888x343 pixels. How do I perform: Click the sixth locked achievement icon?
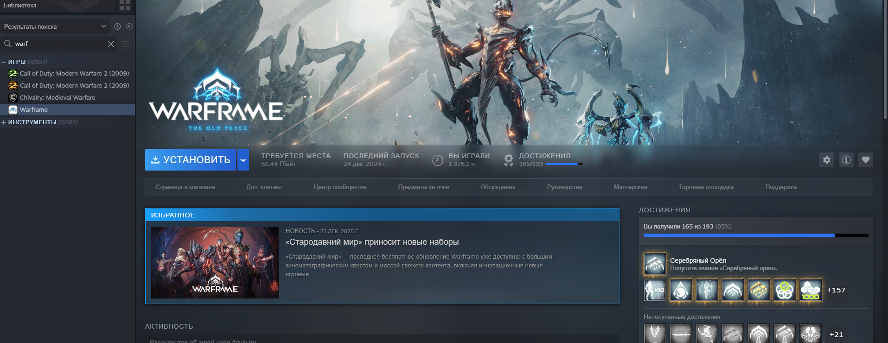785,334
